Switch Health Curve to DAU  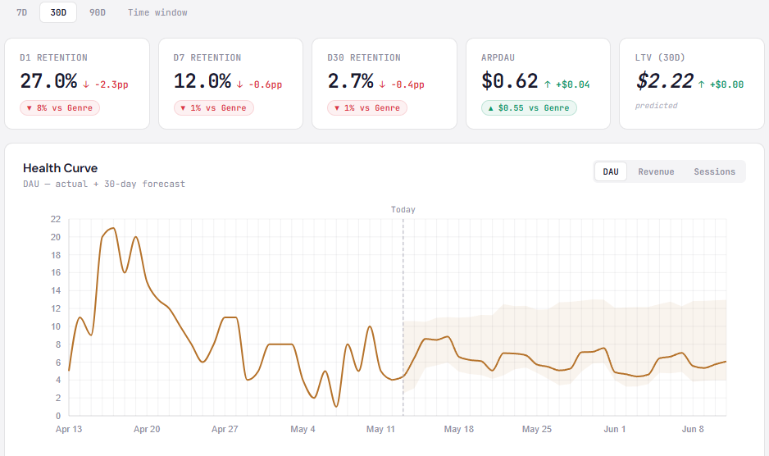click(611, 171)
